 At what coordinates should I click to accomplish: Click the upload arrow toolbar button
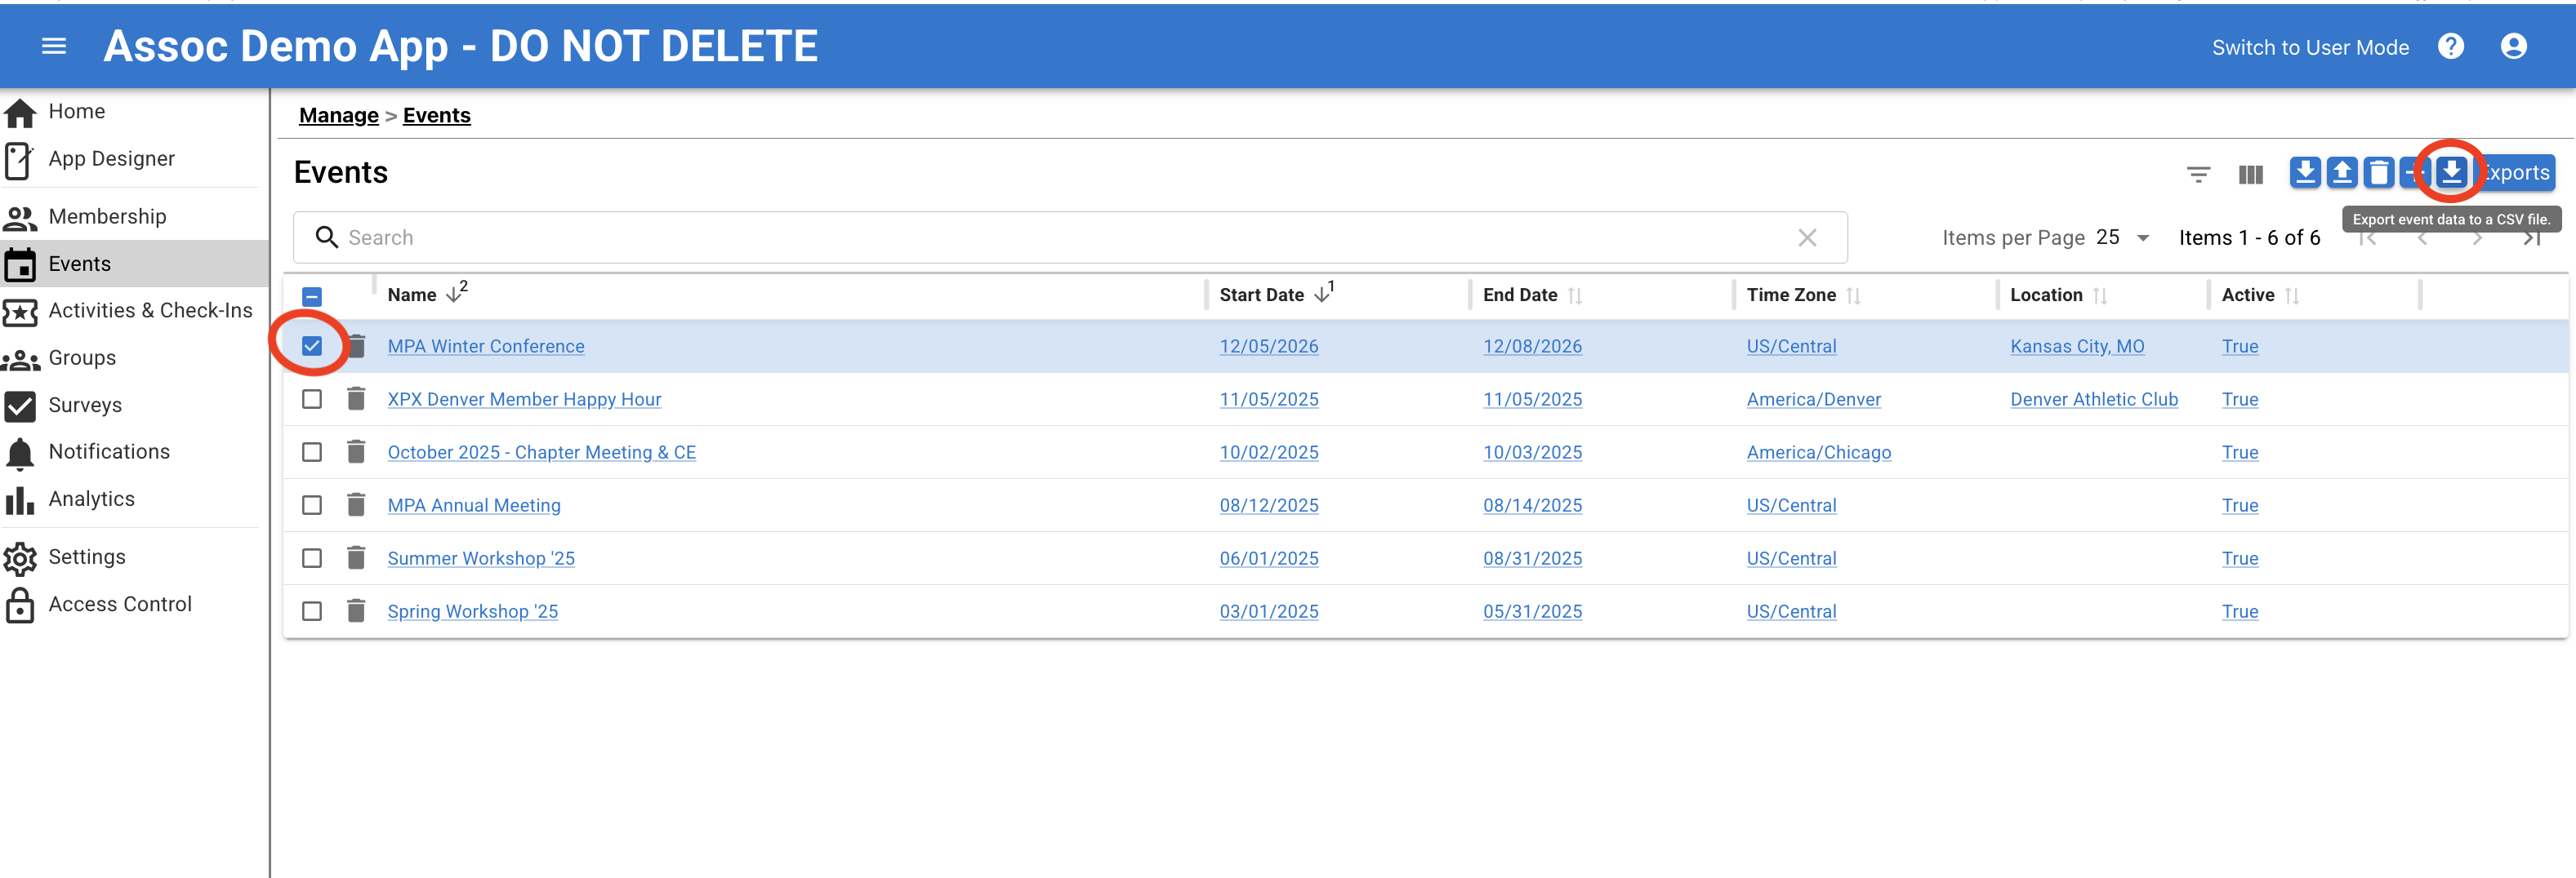pos(2341,173)
